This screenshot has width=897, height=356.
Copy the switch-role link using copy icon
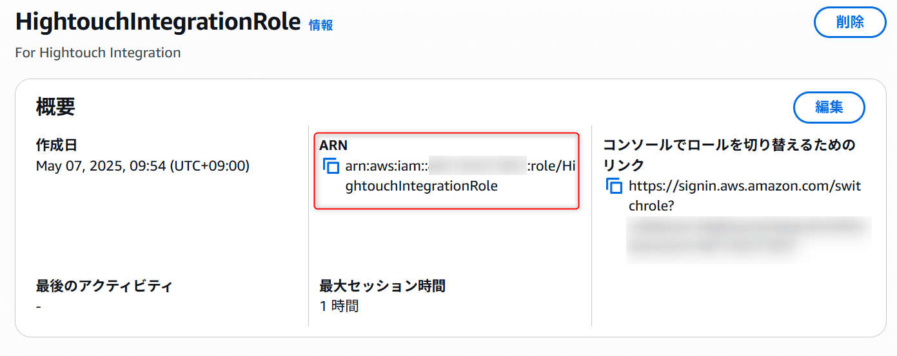(x=615, y=186)
